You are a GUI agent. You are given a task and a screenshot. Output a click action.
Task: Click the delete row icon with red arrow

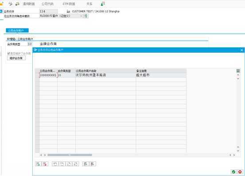coord(45,164)
